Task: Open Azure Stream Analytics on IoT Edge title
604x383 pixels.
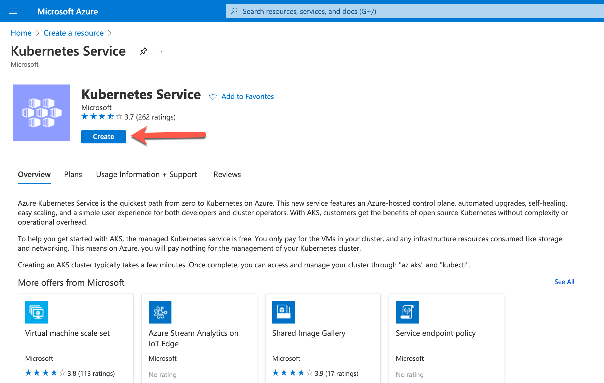Action: point(193,338)
